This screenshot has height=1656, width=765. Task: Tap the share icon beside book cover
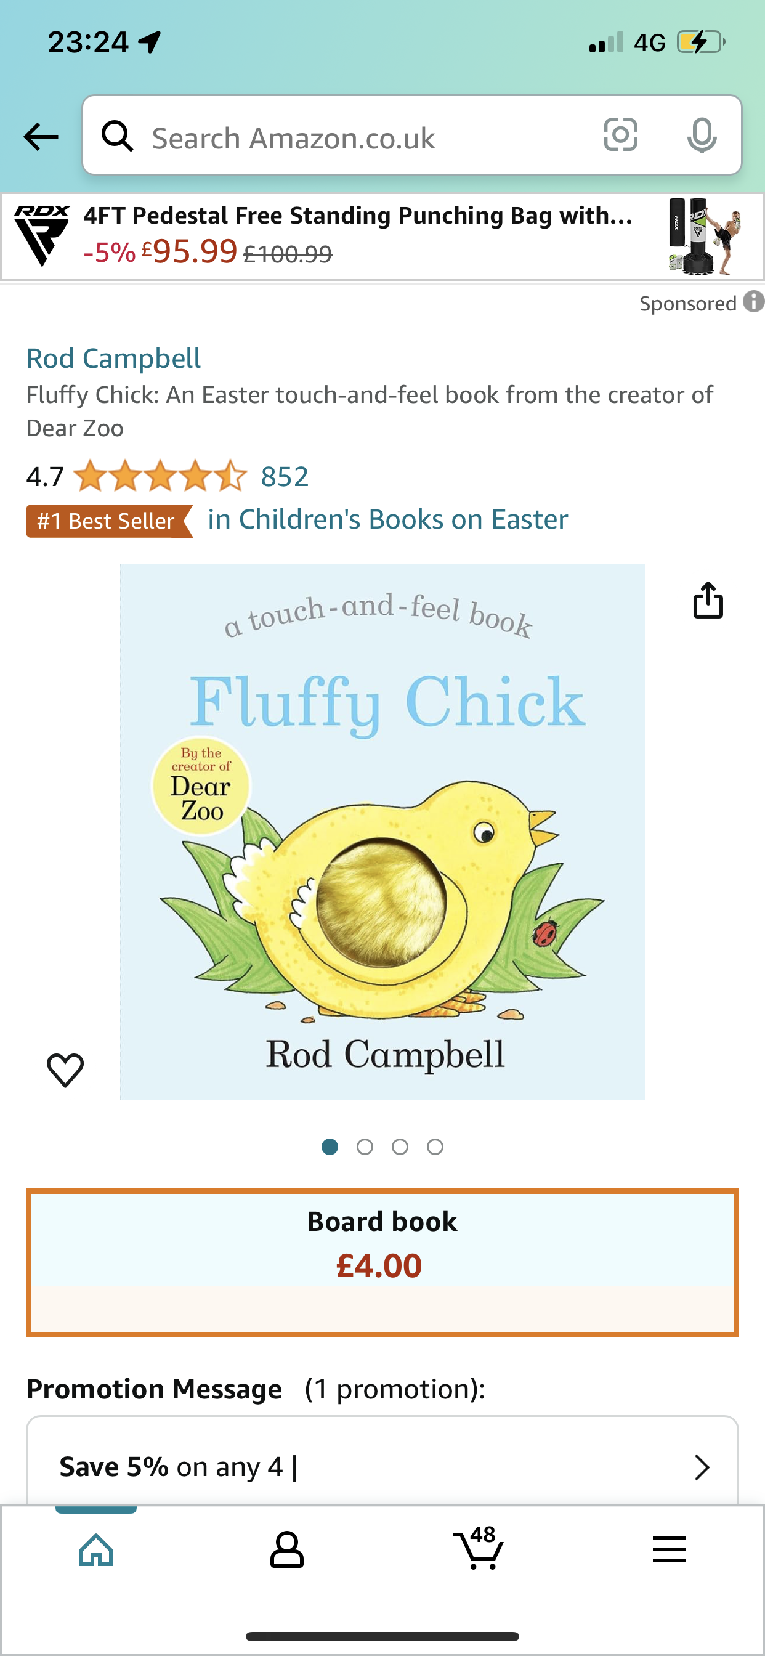[x=708, y=601]
